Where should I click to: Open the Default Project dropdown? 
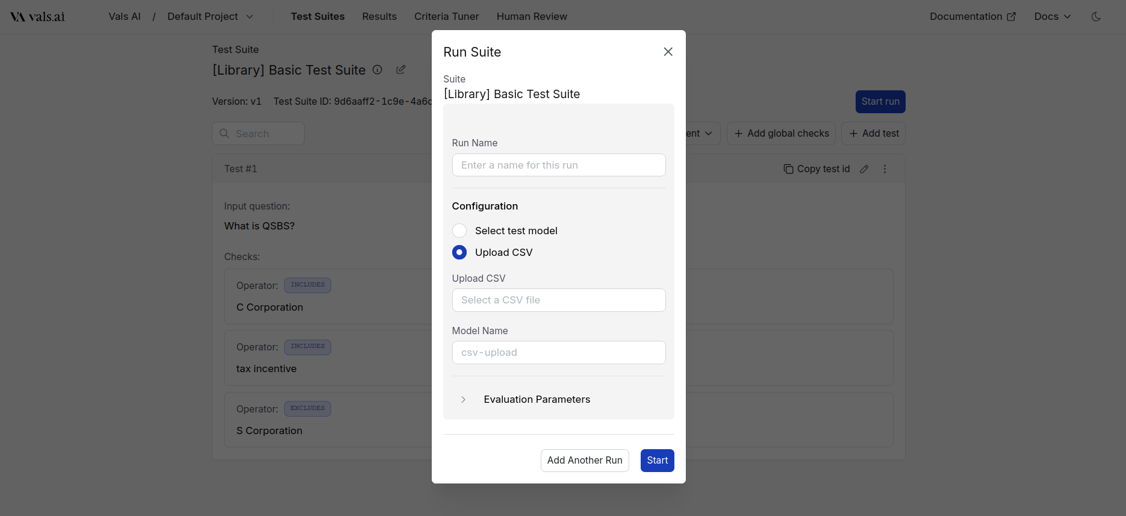tap(210, 17)
